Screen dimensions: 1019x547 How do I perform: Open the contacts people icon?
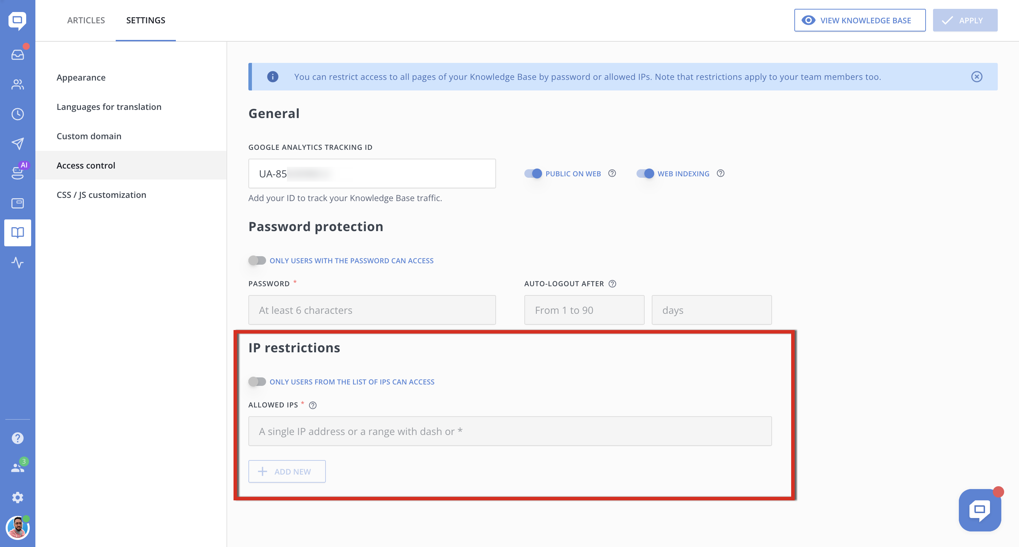[17, 84]
